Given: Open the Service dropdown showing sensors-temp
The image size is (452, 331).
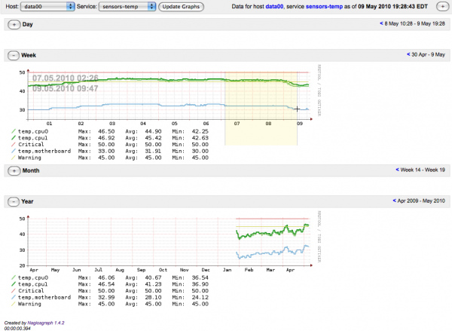Looking at the screenshot, I should point(127,6).
